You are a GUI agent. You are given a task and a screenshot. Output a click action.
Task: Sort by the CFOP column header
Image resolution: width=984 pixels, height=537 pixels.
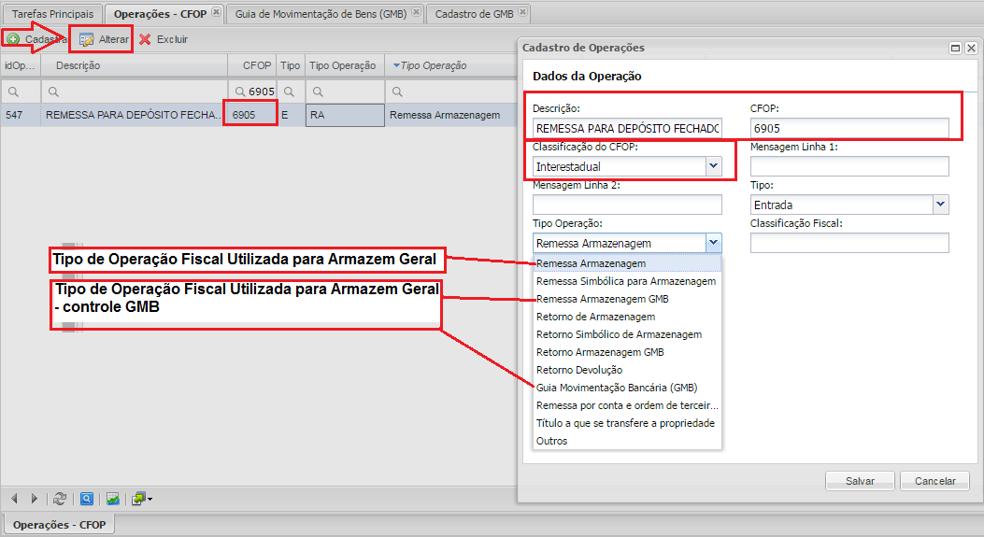[251, 65]
